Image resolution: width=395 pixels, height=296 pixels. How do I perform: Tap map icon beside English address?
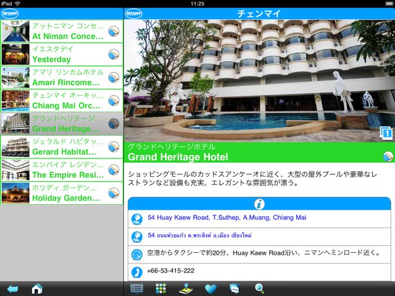(x=137, y=219)
